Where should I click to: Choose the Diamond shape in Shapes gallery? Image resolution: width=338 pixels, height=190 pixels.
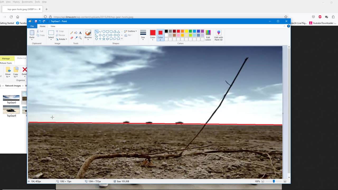[100, 35]
